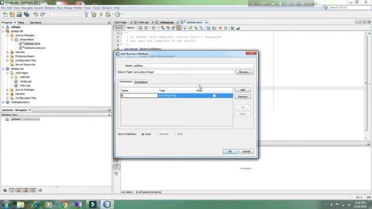
Task: Click OK in Add Business Method dialog
Action: 230,152
